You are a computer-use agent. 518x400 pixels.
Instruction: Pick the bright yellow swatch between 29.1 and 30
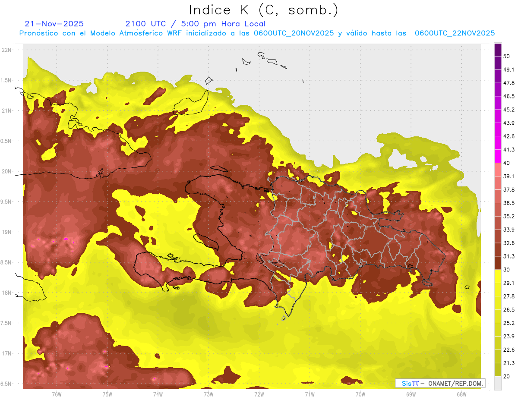[498, 276]
